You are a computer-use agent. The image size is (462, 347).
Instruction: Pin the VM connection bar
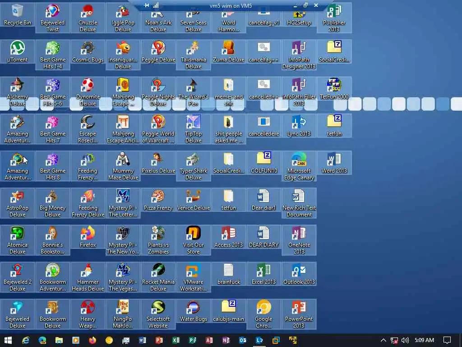147,5
